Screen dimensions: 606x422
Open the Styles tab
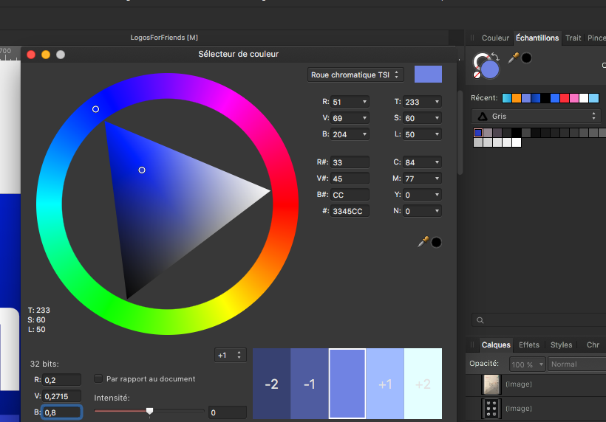click(561, 345)
